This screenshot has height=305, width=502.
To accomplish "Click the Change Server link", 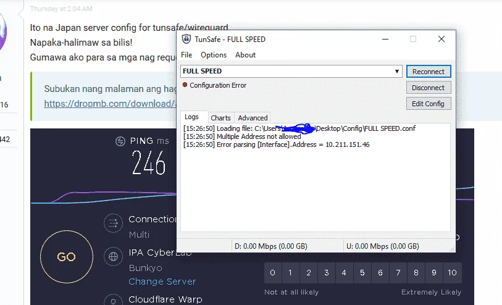I will pos(162,282).
